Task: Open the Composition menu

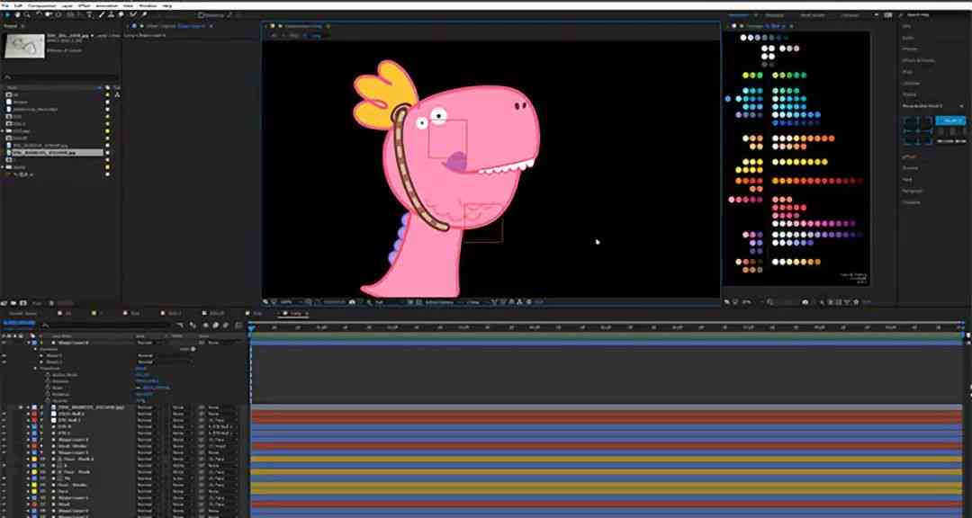Action: tap(41, 5)
